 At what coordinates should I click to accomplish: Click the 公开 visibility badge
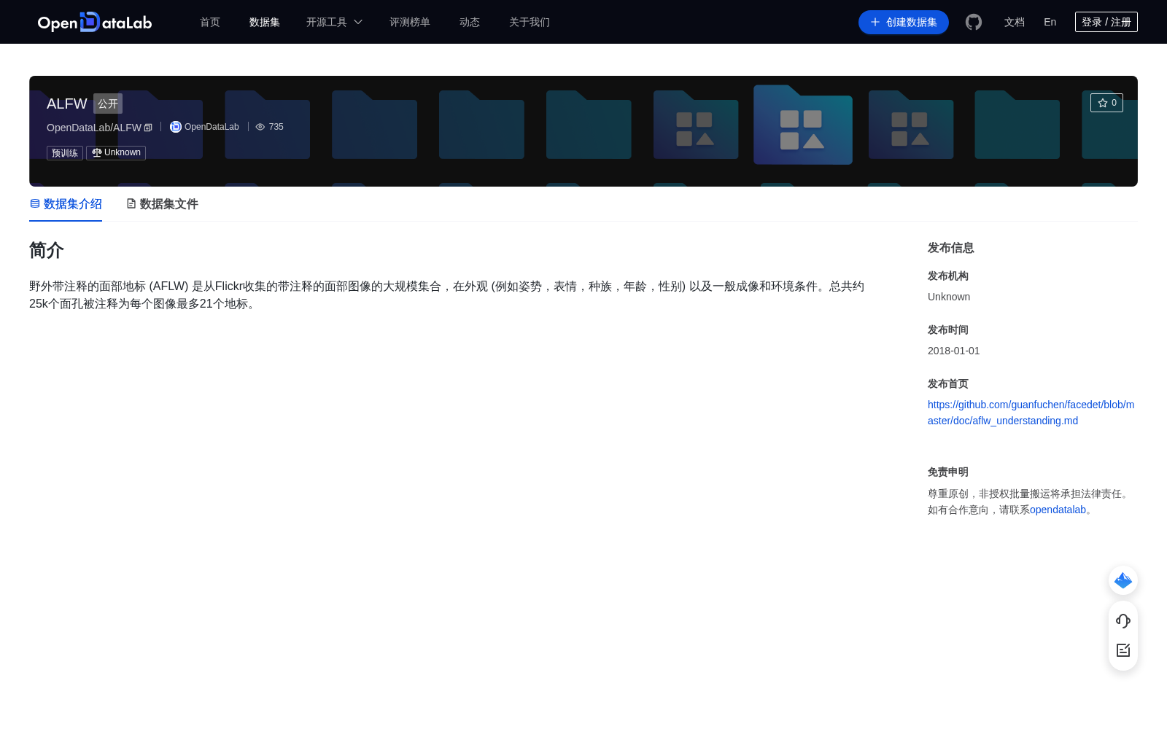tap(108, 104)
